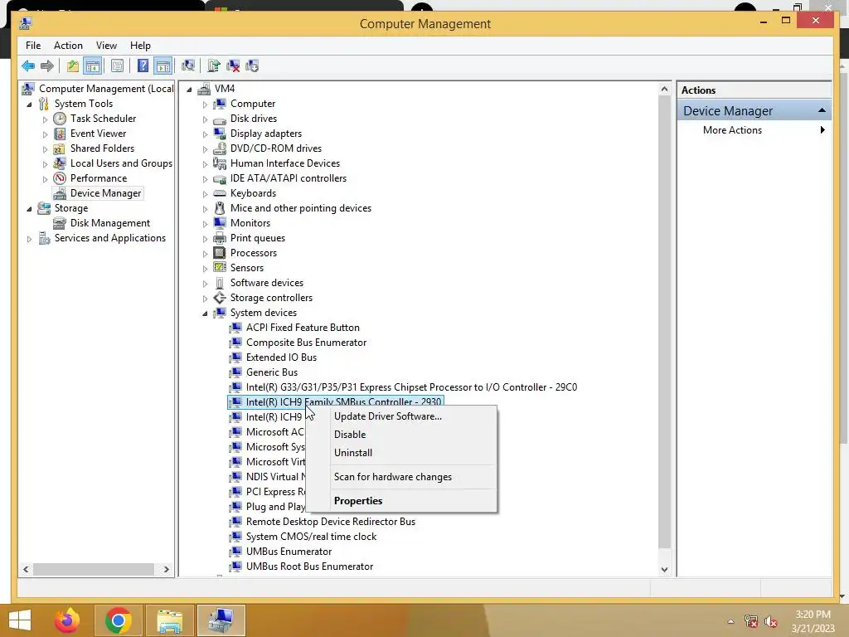Click the Back arrow toolbar icon
Viewport: 849px width, 637px height.
pyautogui.click(x=28, y=66)
